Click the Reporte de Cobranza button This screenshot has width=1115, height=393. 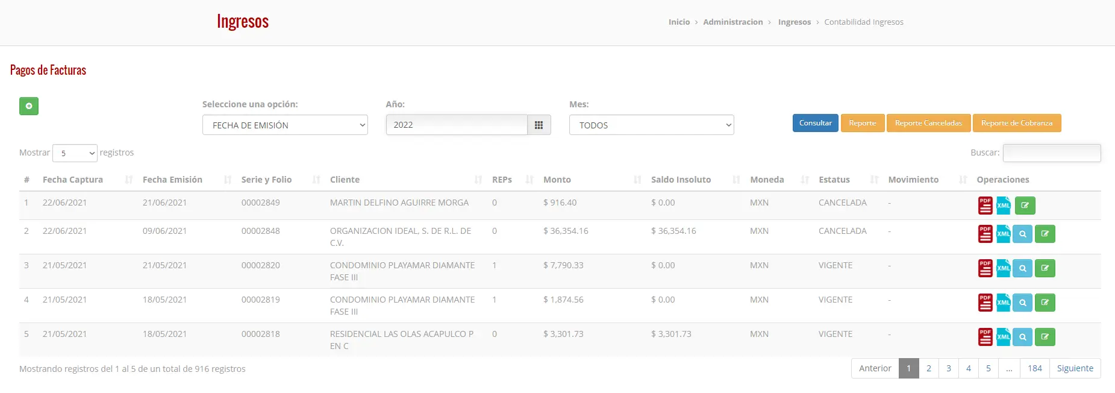1017,123
